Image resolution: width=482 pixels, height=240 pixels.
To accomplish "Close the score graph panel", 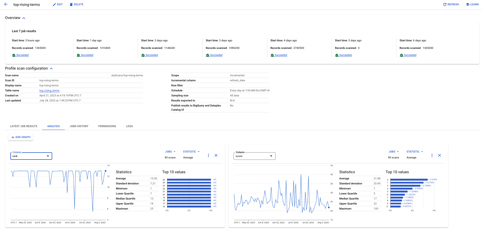I will point(440,155).
